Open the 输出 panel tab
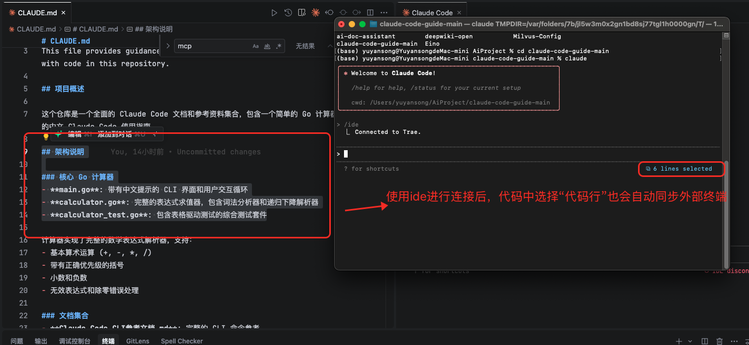This screenshot has height=345, width=749. 41,341
